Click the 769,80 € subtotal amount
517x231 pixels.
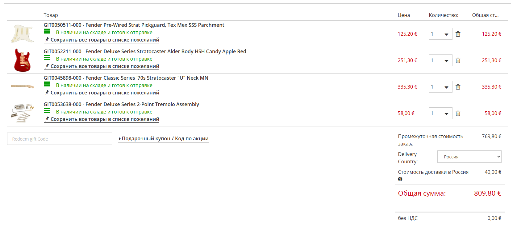coord(492,136)
